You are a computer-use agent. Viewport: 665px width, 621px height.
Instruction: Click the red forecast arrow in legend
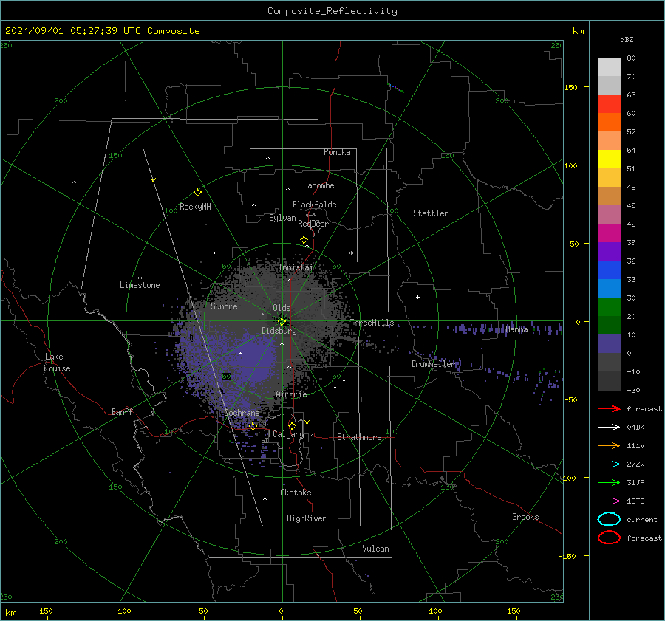tap(609, 408)
